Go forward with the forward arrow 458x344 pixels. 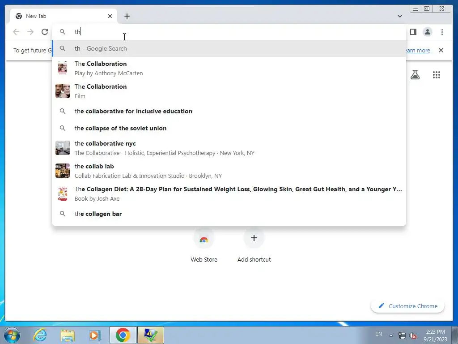pyautogui.click(x=30, y=32)
